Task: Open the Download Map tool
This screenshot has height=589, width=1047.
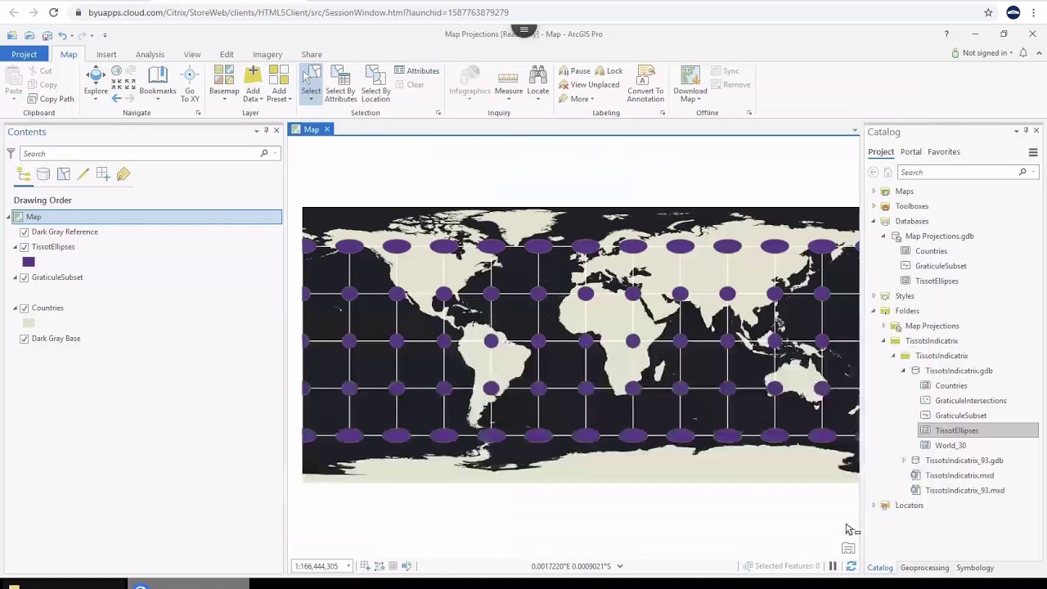Action: click(x=690, y=83)
